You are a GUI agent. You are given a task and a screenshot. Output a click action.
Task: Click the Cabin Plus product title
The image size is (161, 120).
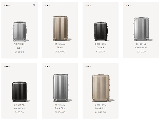[19, 108]
